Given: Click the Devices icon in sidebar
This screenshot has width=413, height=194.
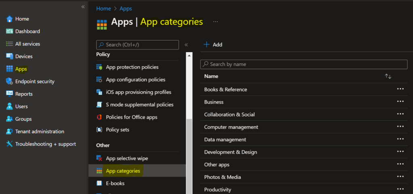Looking at the screenshot, I should click(10, 56).
